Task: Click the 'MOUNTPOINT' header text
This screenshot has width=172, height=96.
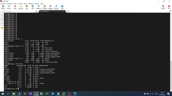Action: coord(44,66)
